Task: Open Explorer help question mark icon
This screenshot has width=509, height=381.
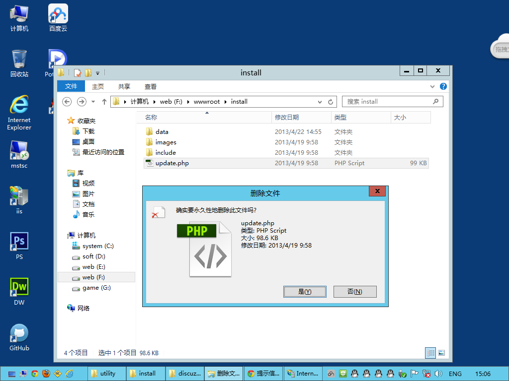Action: click(x=443, y=86)
